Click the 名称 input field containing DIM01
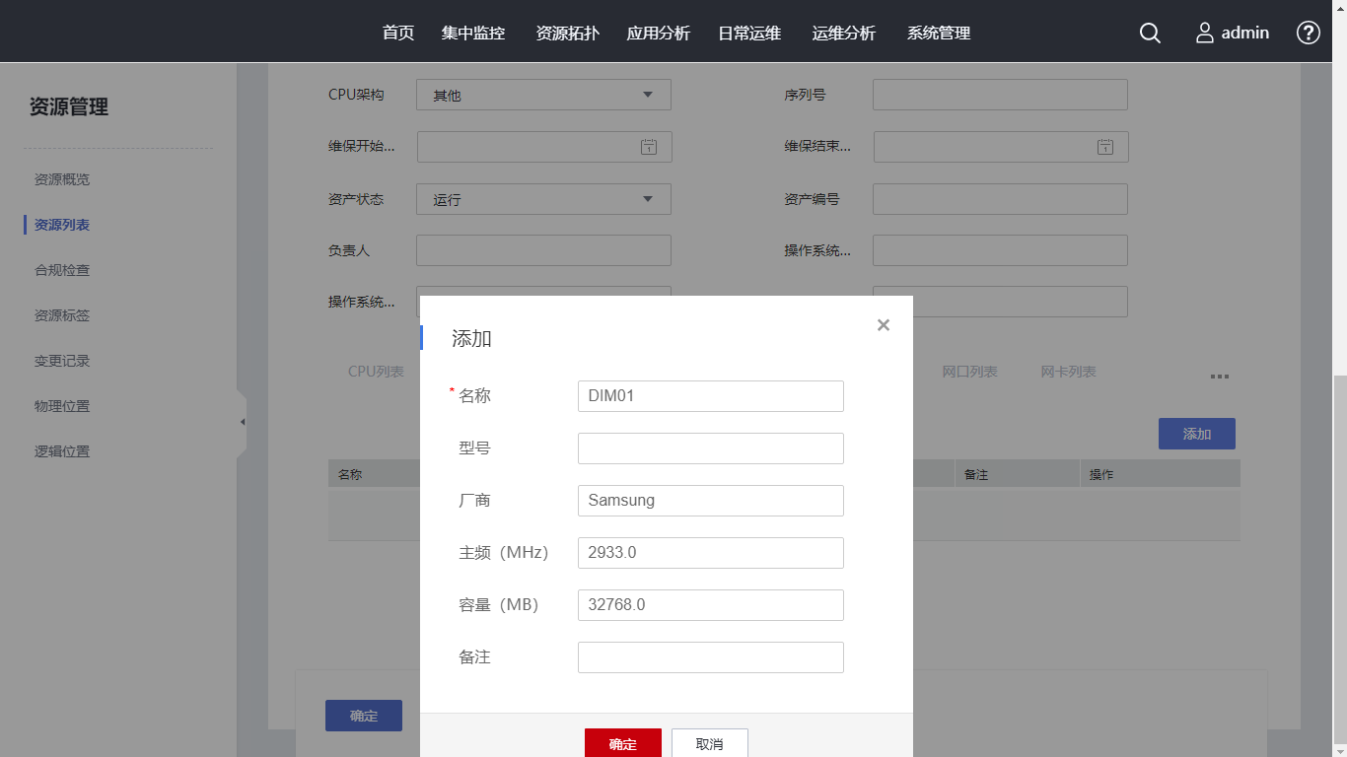The image size is (1347, 757). (710, 396)
